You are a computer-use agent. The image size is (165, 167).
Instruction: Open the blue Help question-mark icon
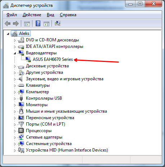click(x=38, y=23)
